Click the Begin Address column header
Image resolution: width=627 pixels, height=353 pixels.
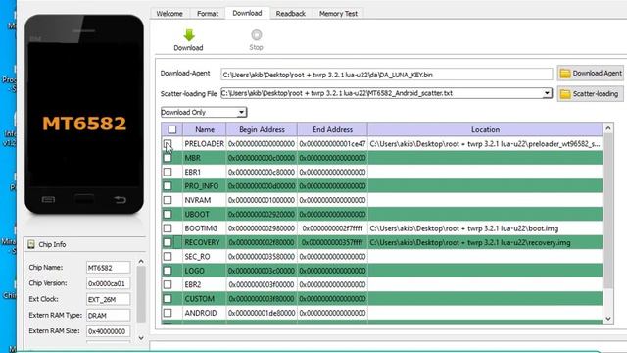(x=262, y=129)
